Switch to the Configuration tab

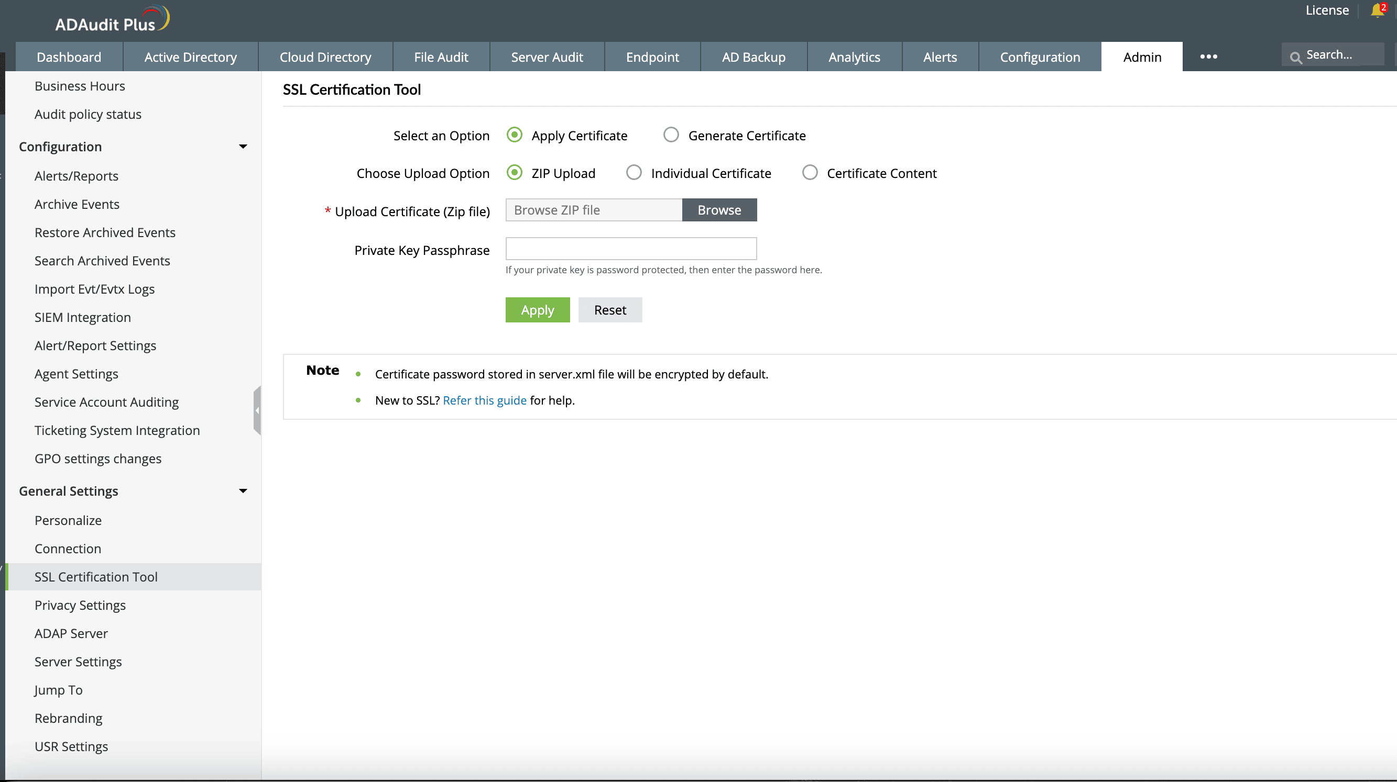[1040, 57]
